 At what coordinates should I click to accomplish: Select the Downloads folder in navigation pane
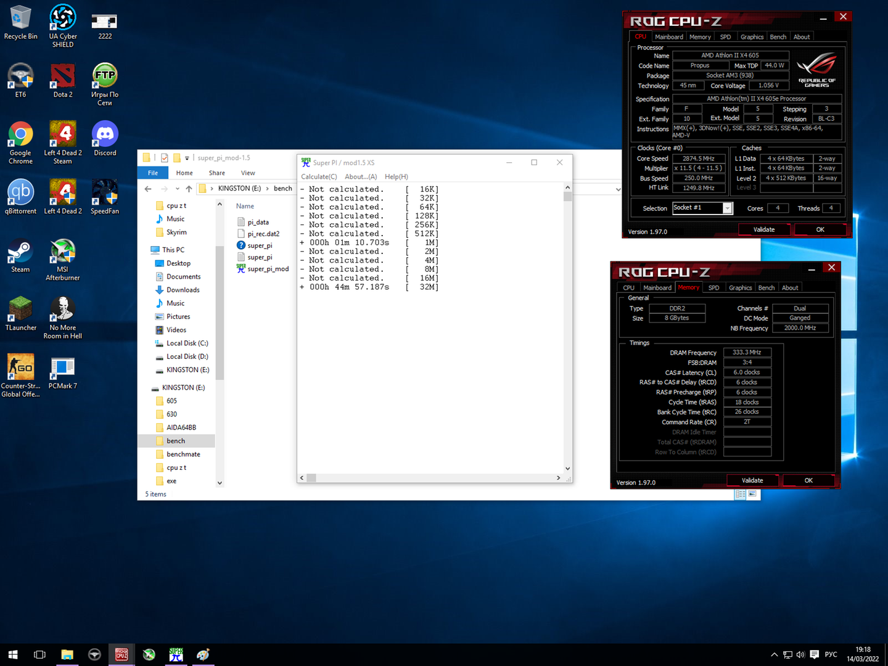pyautogui.click(x=183, y=290)
